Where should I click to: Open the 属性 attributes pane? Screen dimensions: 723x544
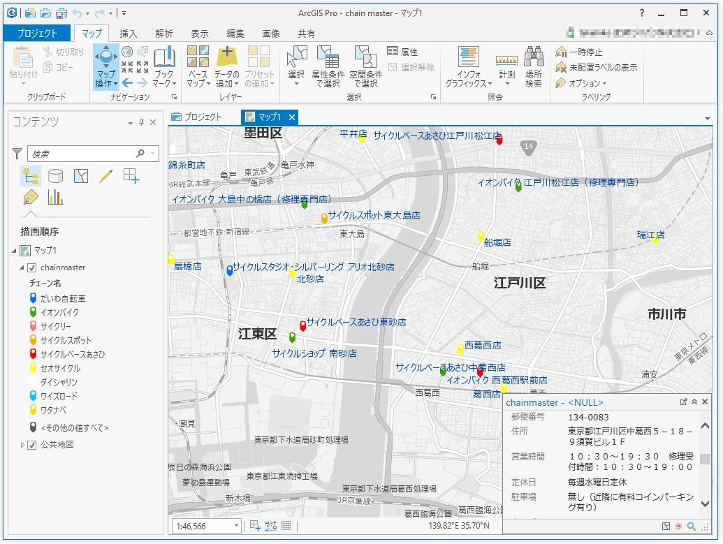[402, 52]
